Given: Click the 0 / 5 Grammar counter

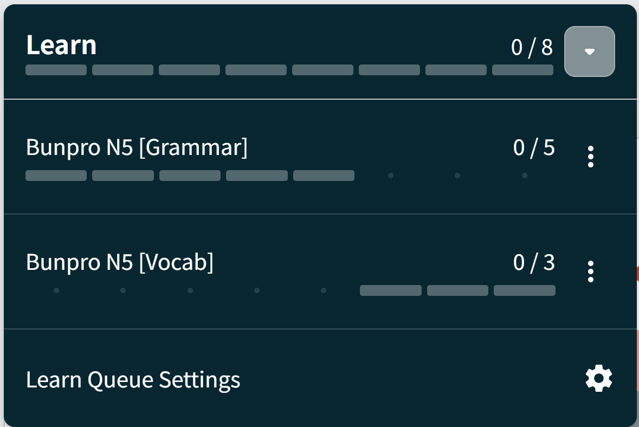Looking at the screenshot, I should (x=534, y=147).
